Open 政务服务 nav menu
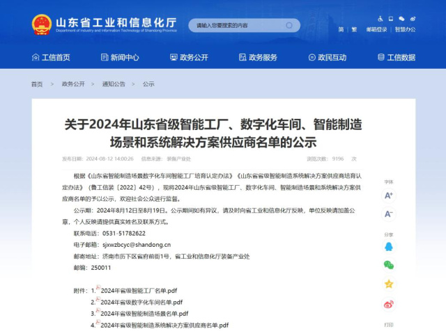This screenshot has width=446, height=331. click(x=258, y=58)
